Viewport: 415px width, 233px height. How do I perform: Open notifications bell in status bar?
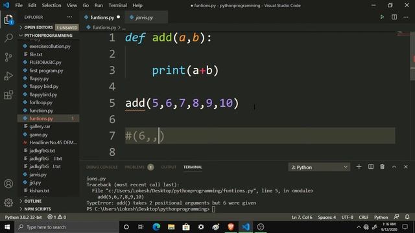point(407,217)
